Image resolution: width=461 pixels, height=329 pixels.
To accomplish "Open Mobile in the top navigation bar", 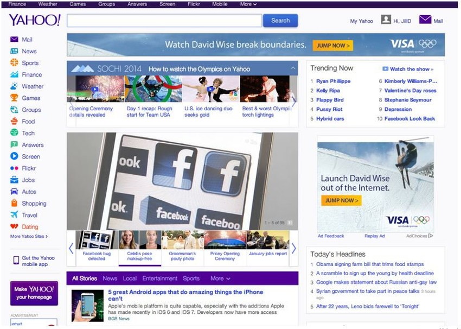I will (x=220, y=4).
